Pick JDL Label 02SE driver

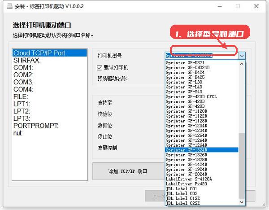click(202, 203)
